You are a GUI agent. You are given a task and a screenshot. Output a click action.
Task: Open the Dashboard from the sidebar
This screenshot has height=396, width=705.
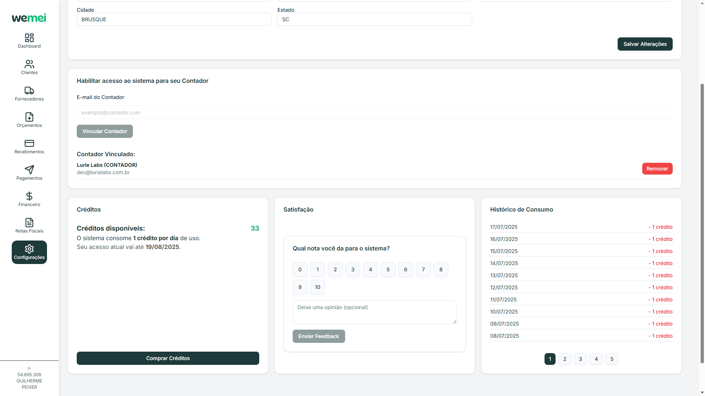point(29,40)
